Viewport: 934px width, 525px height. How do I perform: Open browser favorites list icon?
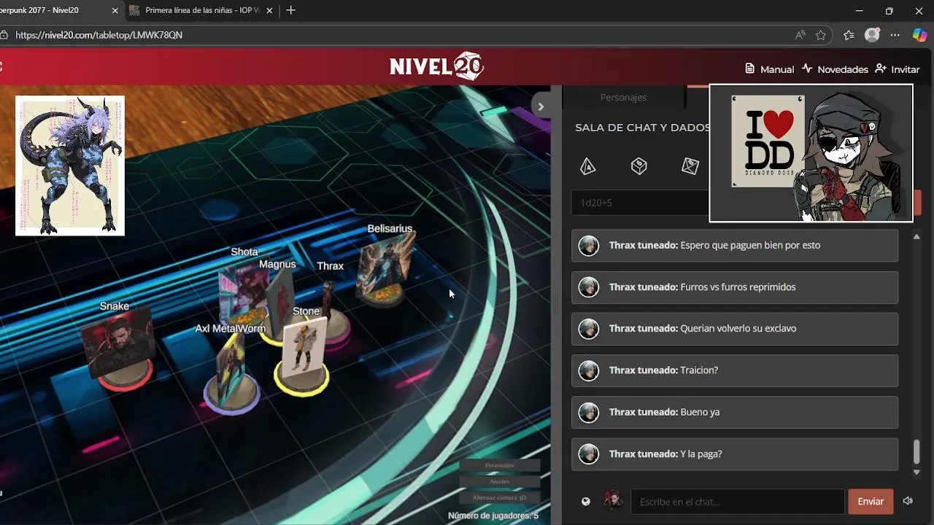point(849,35)
